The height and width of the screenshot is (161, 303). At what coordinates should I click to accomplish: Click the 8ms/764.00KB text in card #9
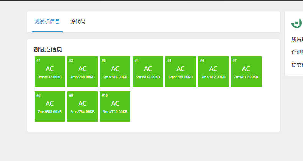pyautogui.click(x=82, y=112)
